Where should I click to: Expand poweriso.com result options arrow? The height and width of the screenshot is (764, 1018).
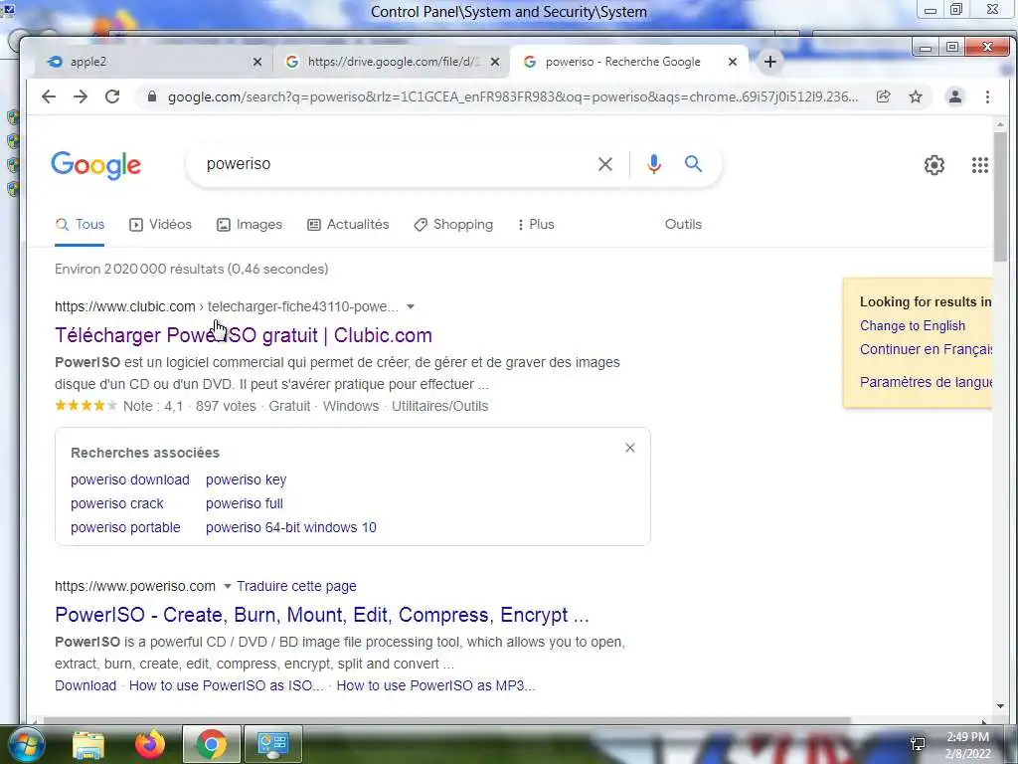click(228, 586)
